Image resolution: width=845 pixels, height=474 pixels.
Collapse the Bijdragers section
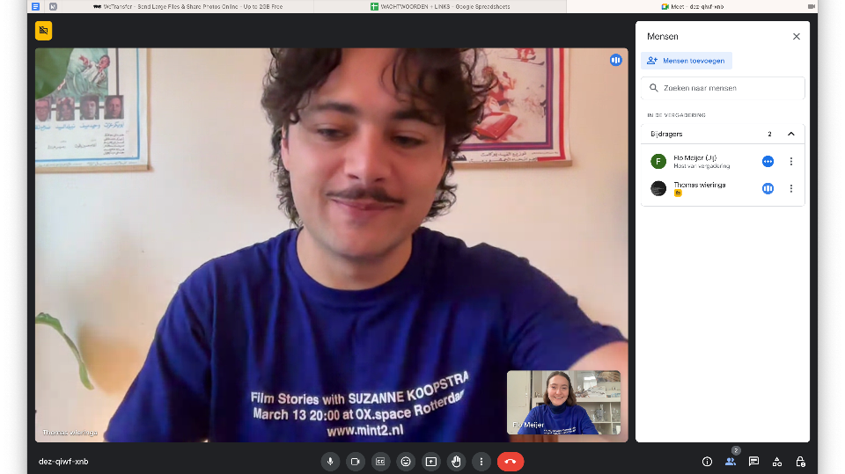click(791, 135)
